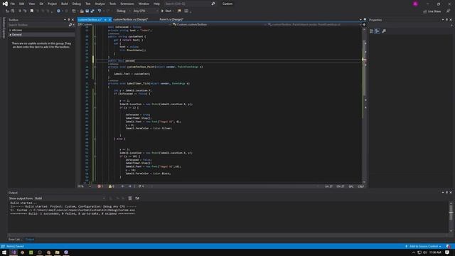Click the Toolbox search magnifier icon
The height and width of the screenshot is (256, 455).
(70, 25)
